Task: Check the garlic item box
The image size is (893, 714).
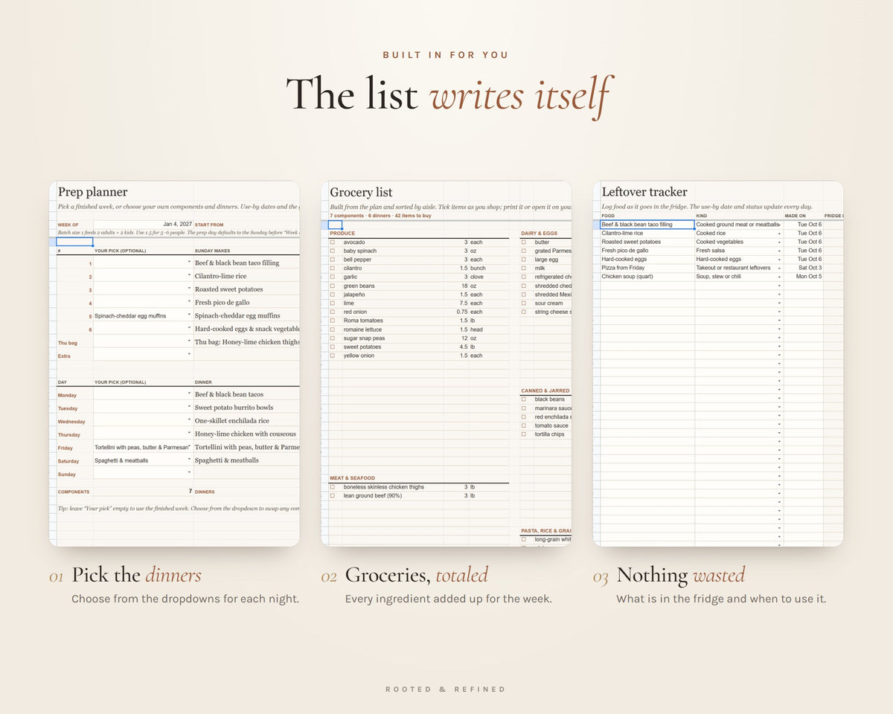Action: coord(333,277)
